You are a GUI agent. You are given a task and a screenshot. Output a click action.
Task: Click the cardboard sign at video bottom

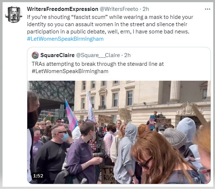tap(108, 175)
